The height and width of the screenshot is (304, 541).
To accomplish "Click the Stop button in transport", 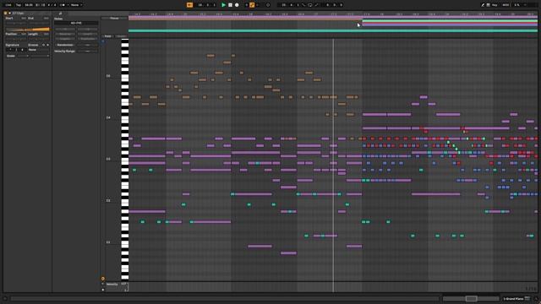I will point(230,5).
